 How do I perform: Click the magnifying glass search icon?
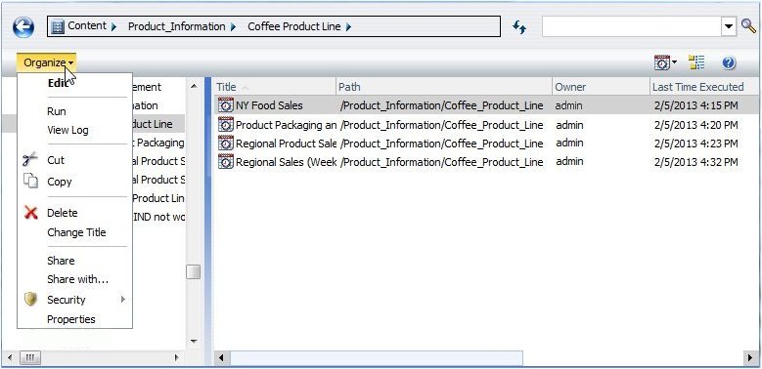tap(748, 26)
